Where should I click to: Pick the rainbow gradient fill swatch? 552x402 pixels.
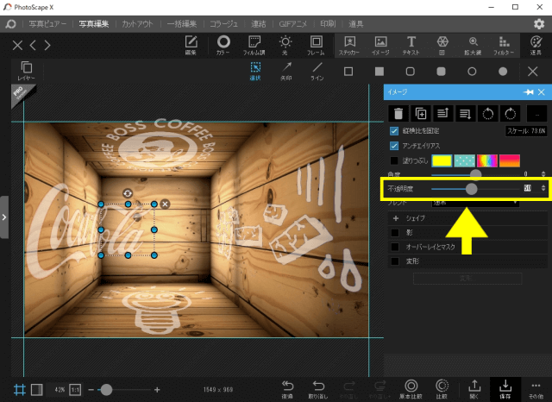tap(486, 160)
